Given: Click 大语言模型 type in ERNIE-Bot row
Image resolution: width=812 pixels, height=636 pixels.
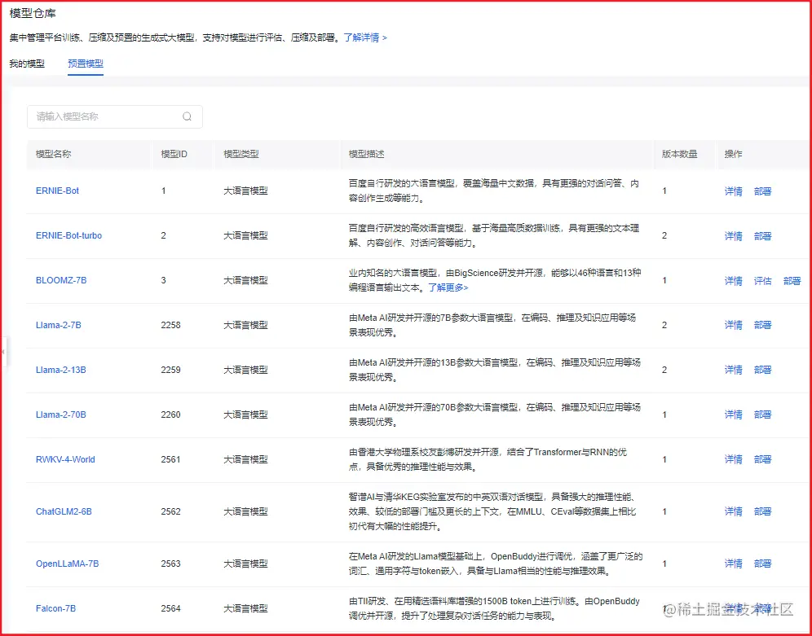Looking at the screenshot, I should (x=246, y=191).
